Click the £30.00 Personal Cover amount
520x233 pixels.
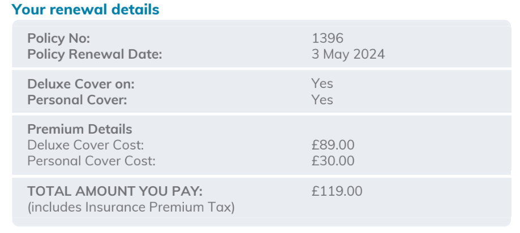333,161
